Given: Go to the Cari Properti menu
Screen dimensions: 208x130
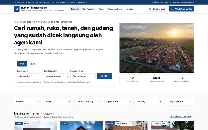Looking at the screenshot, I should pos(89,9).
